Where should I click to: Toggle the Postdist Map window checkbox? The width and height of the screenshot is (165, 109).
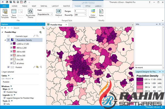pos(4,92)
